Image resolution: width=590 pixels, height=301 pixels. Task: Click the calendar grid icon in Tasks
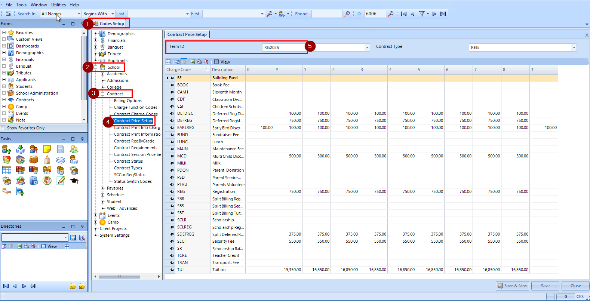click(7, 171)
